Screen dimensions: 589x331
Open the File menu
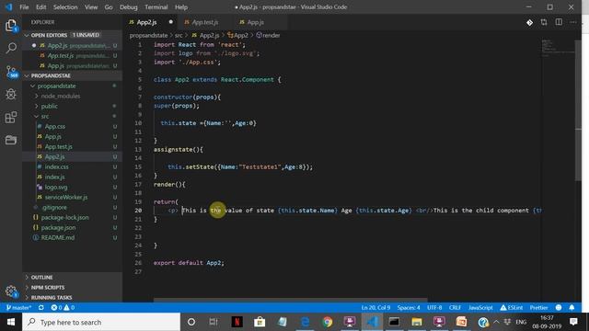click(x=24, y=7)
